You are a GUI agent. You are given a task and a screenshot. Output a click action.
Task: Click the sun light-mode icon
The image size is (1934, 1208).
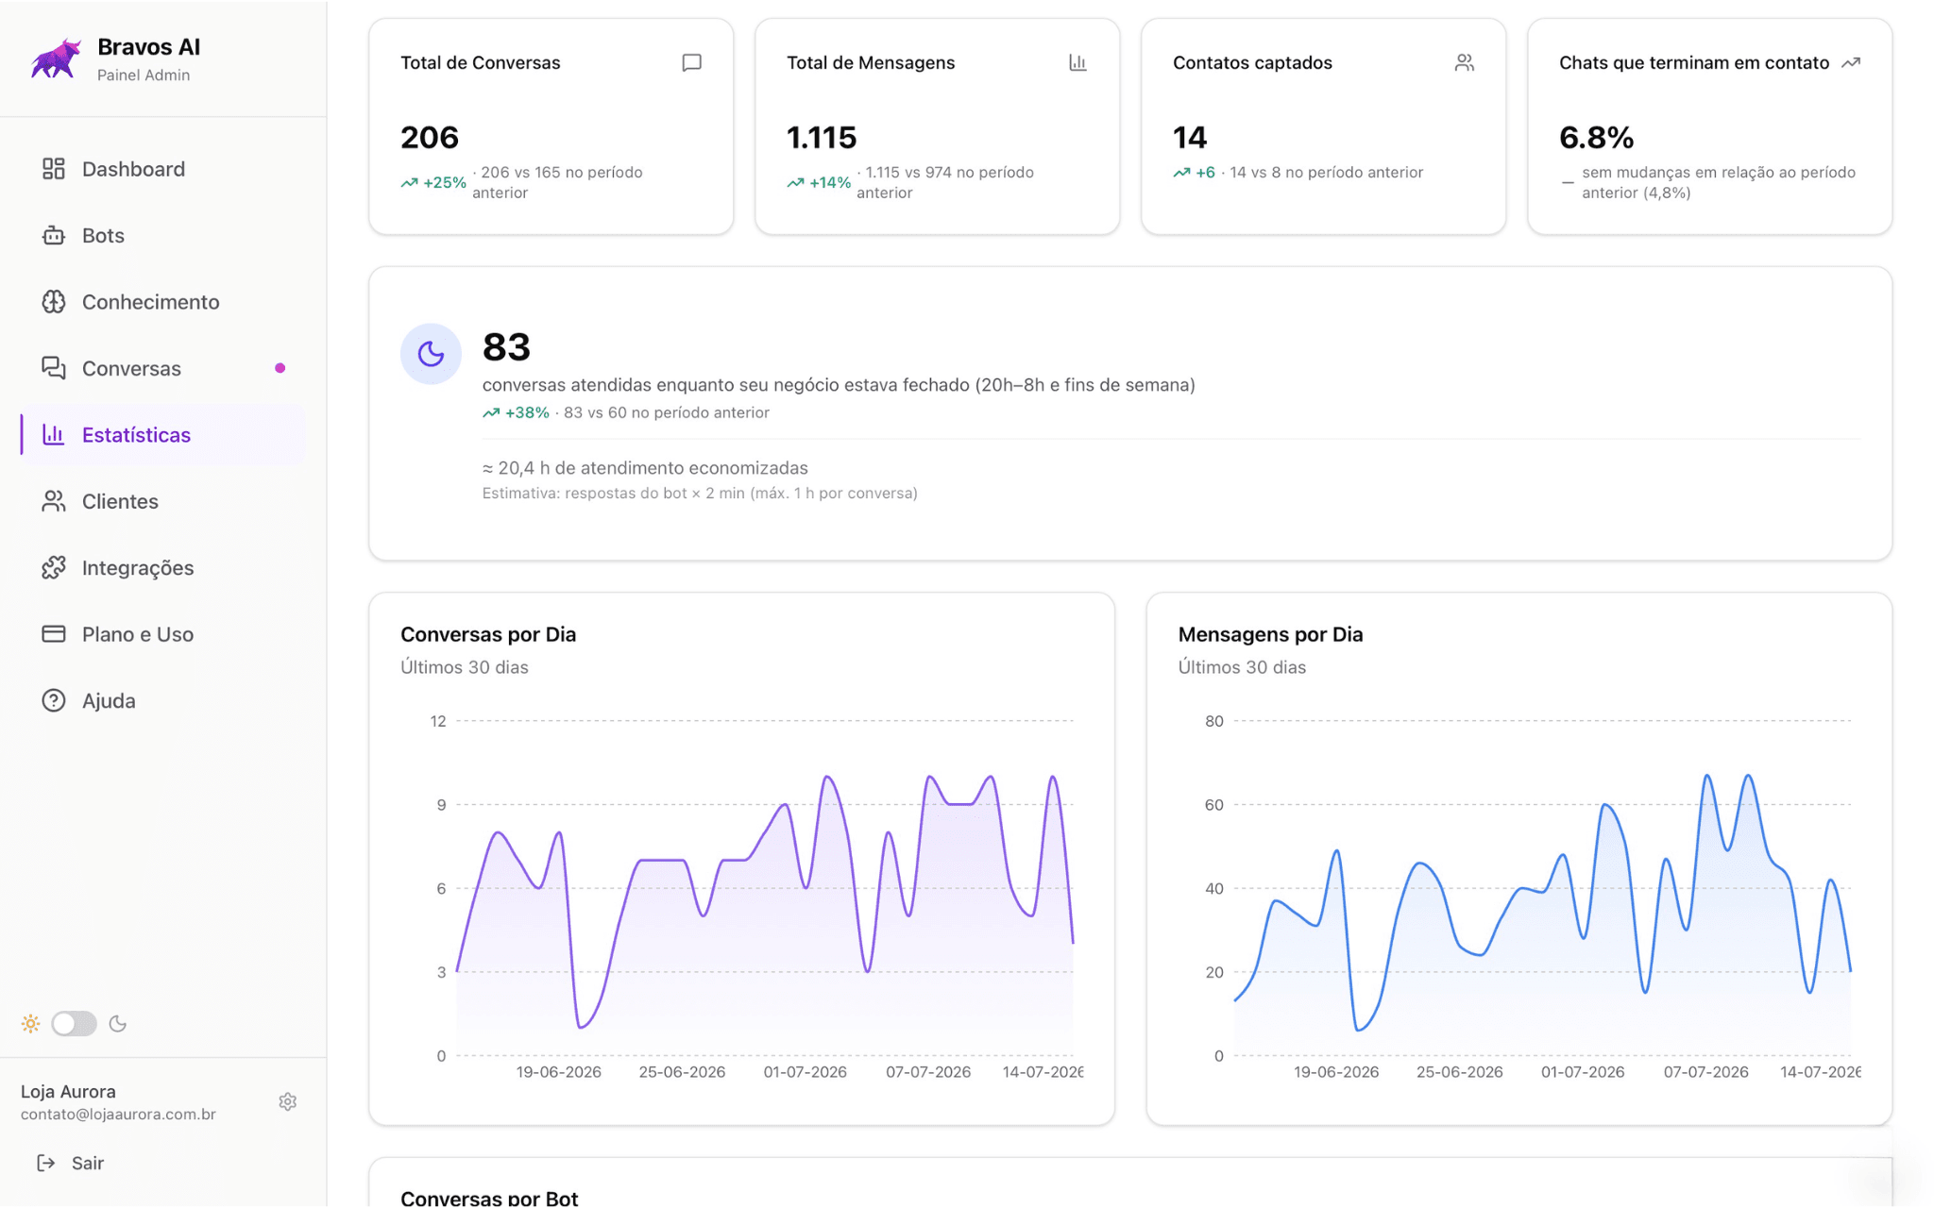pos(30,1023)
